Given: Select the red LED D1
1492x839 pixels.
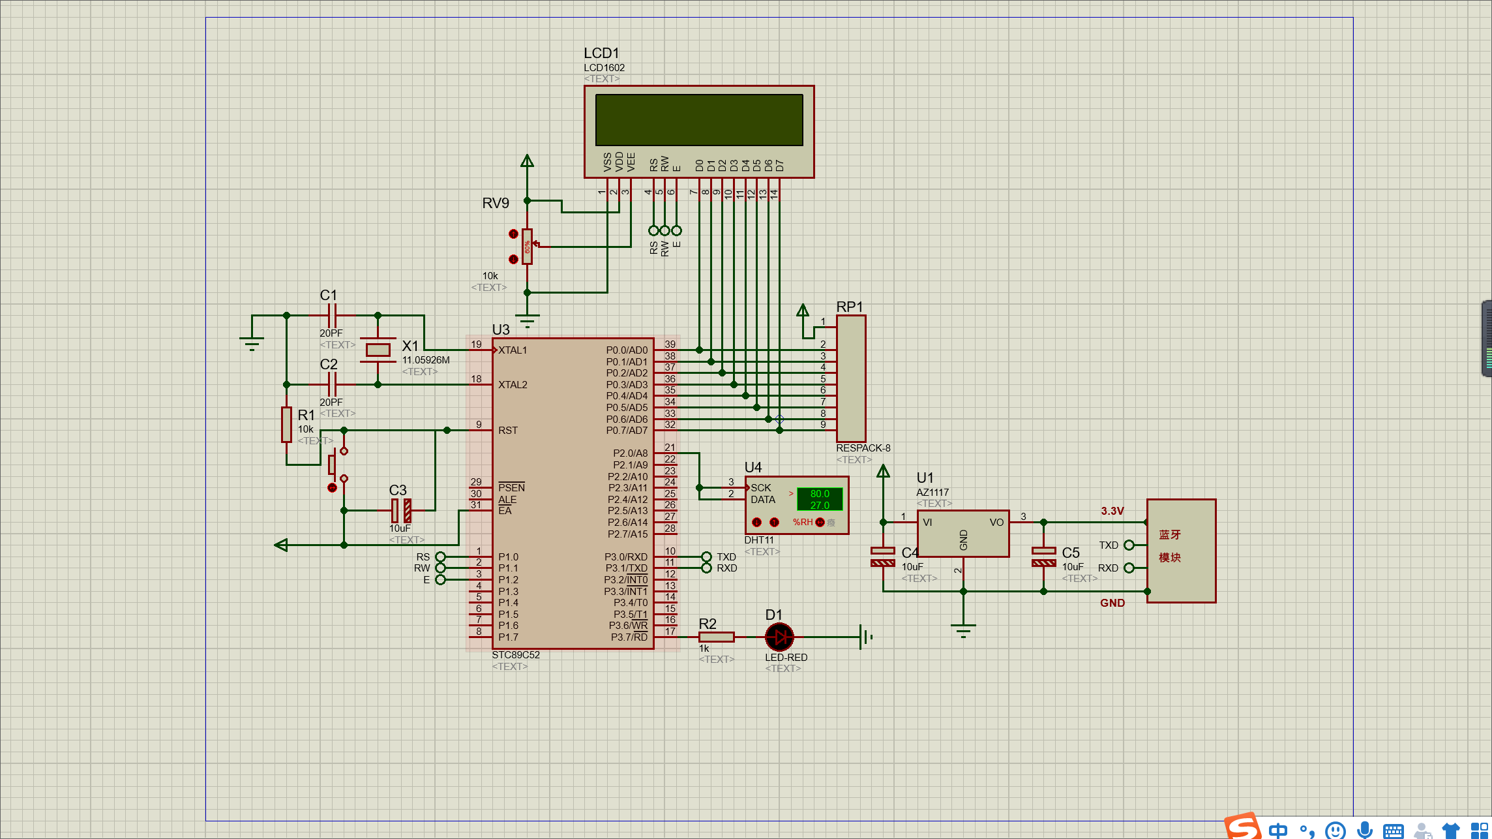Looking at the screenshot, I should 779,637.
